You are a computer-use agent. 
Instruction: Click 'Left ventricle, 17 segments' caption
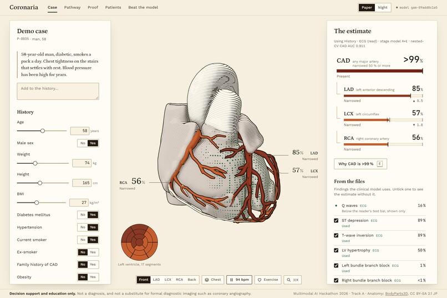pyautogui.click(x=139, y=264)
